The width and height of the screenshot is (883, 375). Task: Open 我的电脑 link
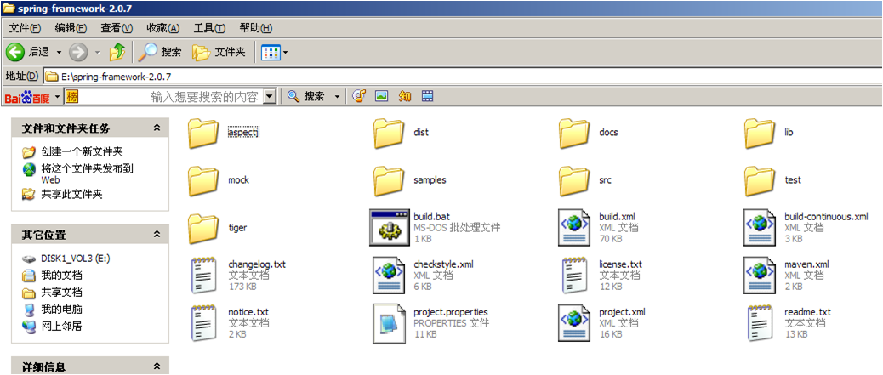pos(61,310)
